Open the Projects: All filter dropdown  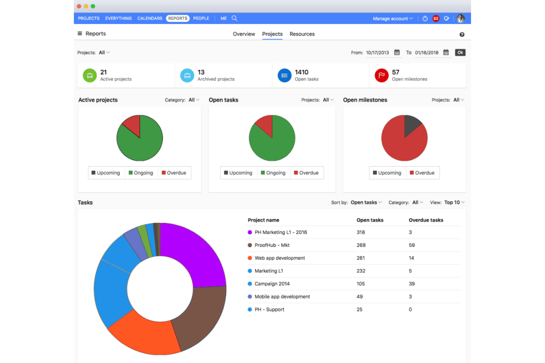click(x=103, y=52)
